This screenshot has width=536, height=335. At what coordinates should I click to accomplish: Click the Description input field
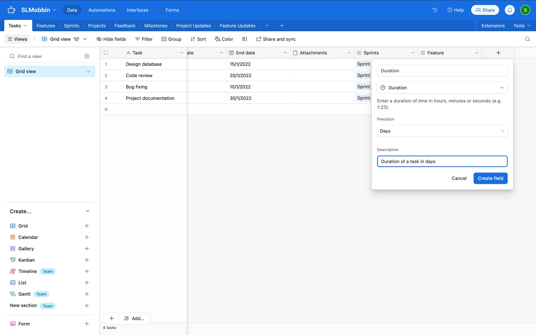[442, 161]
